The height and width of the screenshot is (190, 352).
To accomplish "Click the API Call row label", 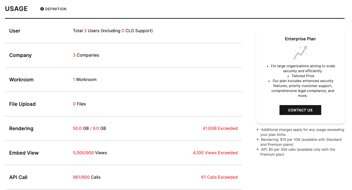I will point(18,177).
